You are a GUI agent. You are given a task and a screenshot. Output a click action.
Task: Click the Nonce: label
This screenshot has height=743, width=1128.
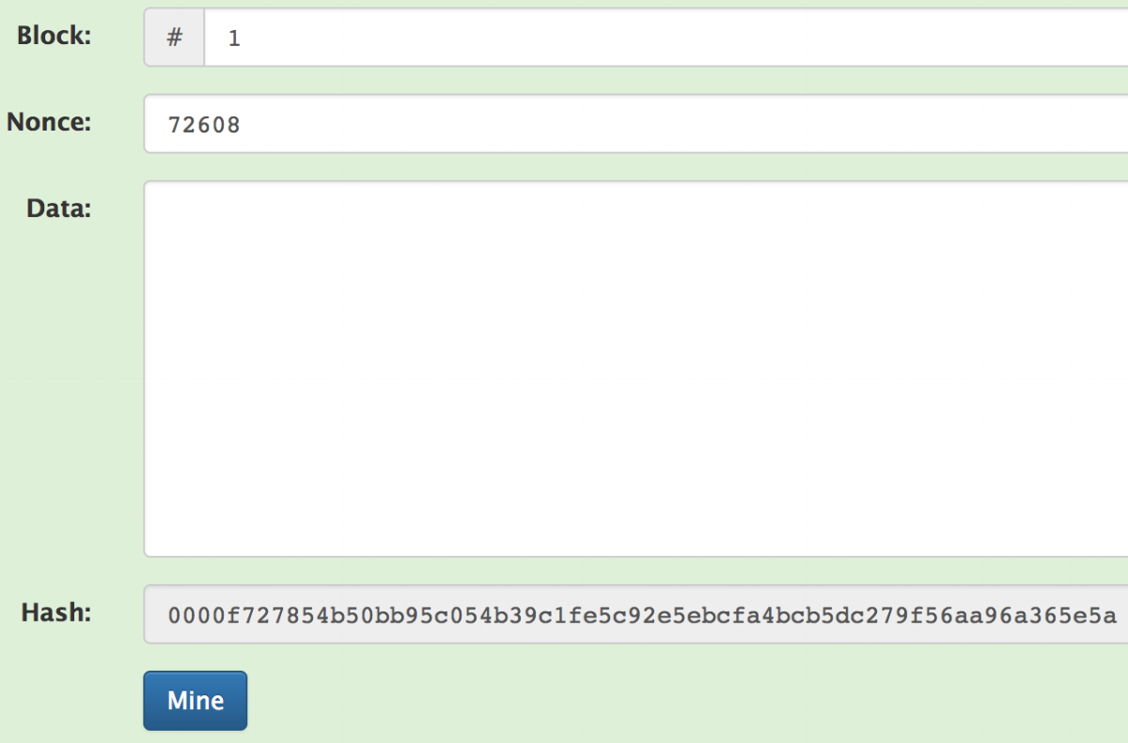(x=49, y=122)
